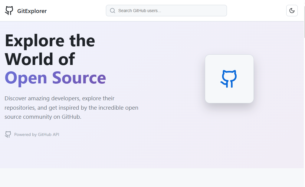The image size is (305, 187).
Task: Switch the site theme using the round header button
Action: tap(292, 11)
